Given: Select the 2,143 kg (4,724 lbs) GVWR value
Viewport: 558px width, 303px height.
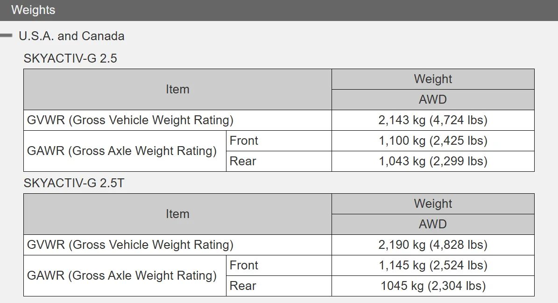Looking at the screenshot, I should (433, 120).
